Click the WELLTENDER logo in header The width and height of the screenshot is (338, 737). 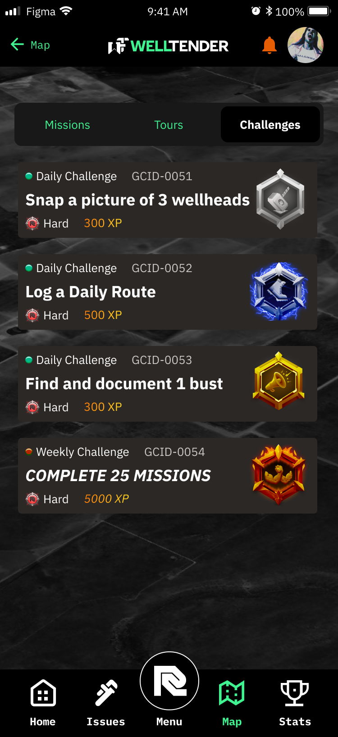pyautogui.click(x=168, y=45)
